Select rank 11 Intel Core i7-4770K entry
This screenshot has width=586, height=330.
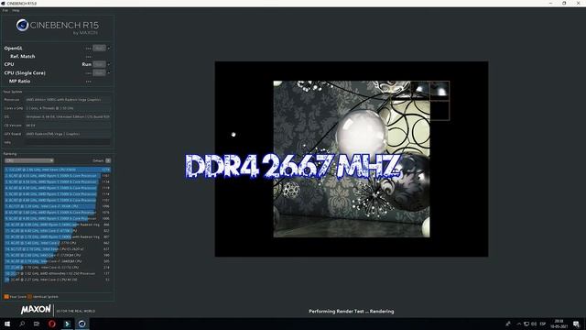click(x=58, y=231)
